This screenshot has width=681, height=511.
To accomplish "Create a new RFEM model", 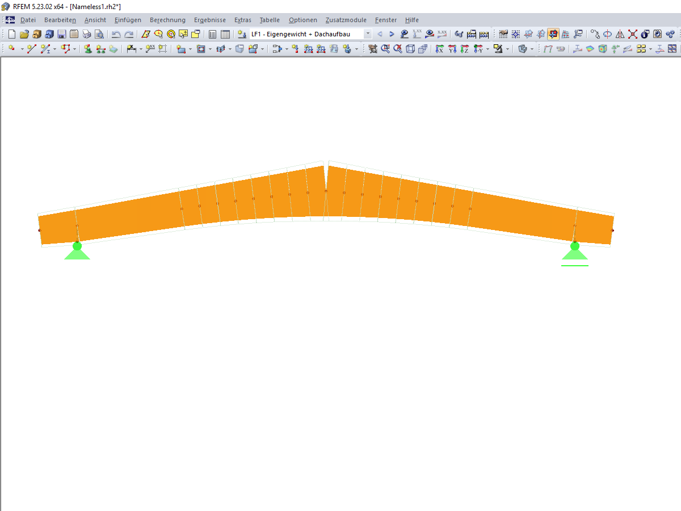I will tap(11, 34).
